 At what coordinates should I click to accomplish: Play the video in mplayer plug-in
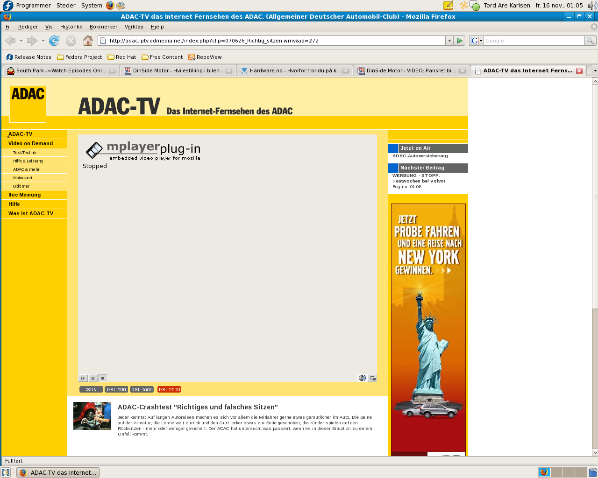point(83,378)
